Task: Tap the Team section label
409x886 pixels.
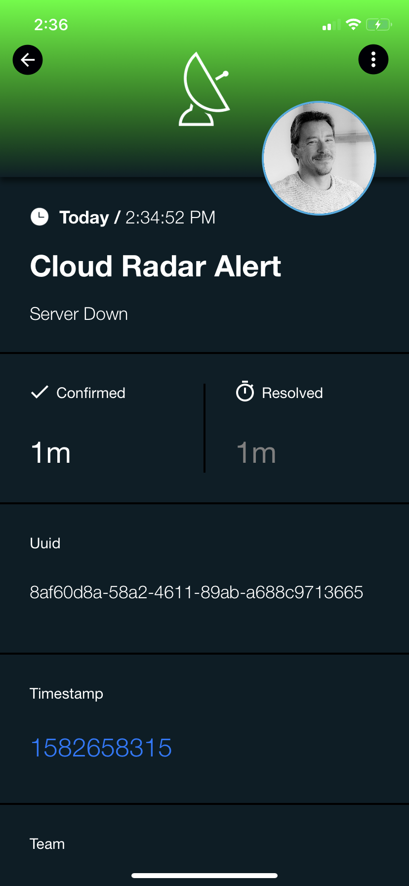Action: pos(47,843)
